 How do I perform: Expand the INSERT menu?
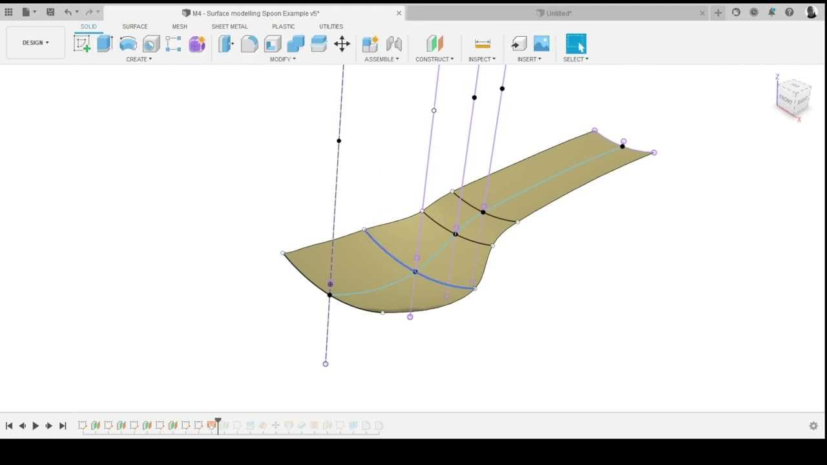[529, 59]
